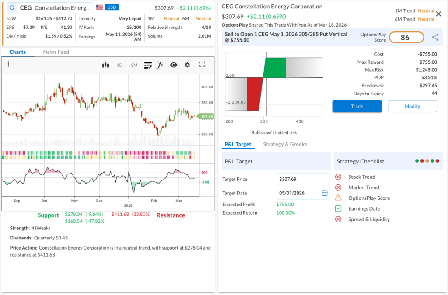Toggle chart visibility with the eye icon
This screenshot has height=295, width=448.
pos(174,65)
